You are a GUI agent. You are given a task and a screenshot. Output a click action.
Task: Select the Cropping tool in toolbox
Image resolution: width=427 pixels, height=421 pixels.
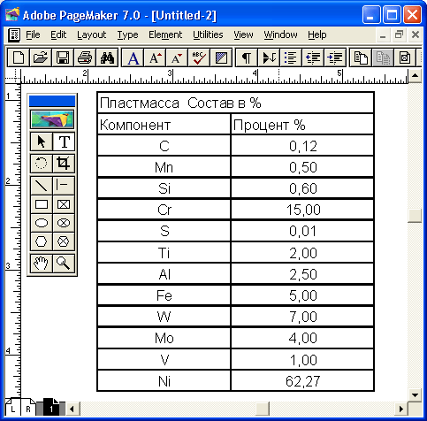[64, 163]
